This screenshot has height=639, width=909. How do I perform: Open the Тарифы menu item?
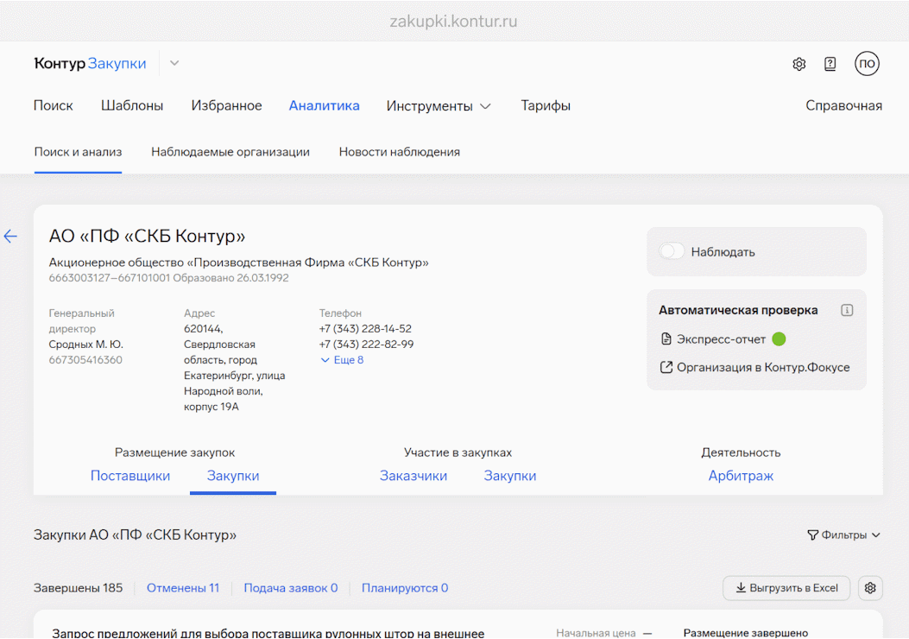tap(546, 105)
